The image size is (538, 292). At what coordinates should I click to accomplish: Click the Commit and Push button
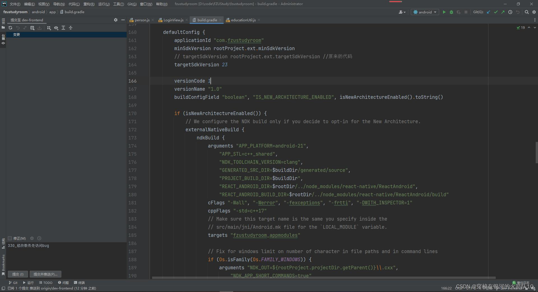click(x=45, y=274)
